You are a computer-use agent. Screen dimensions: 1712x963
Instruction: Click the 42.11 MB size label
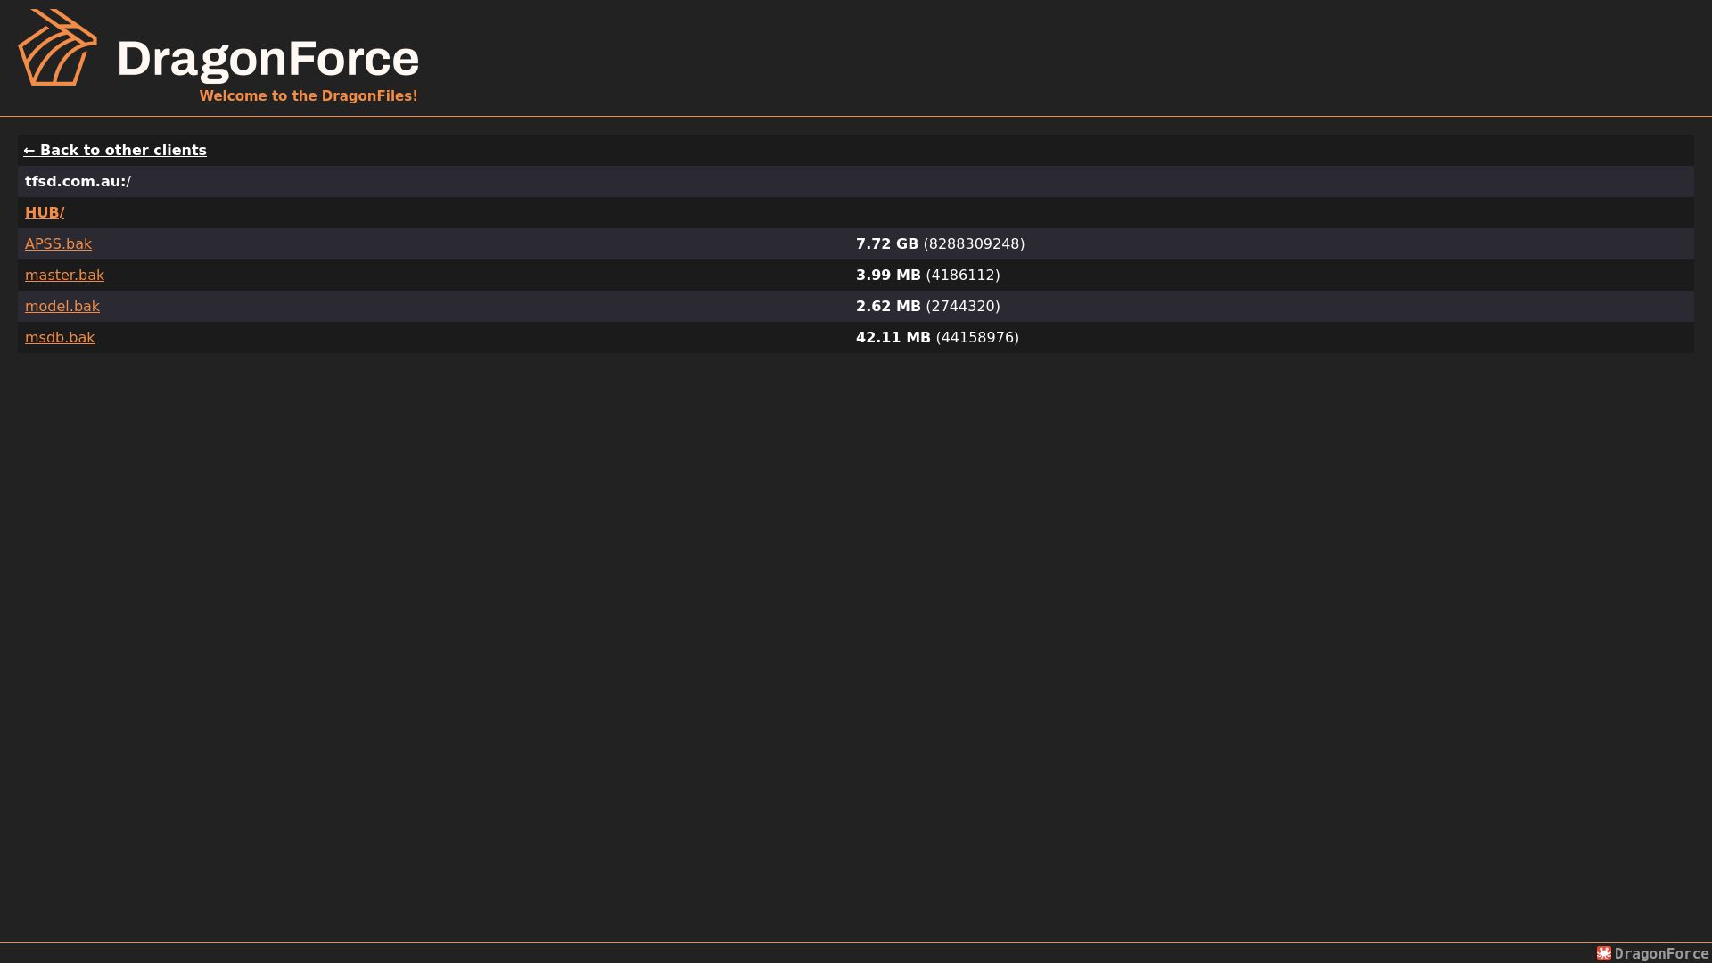893,337
